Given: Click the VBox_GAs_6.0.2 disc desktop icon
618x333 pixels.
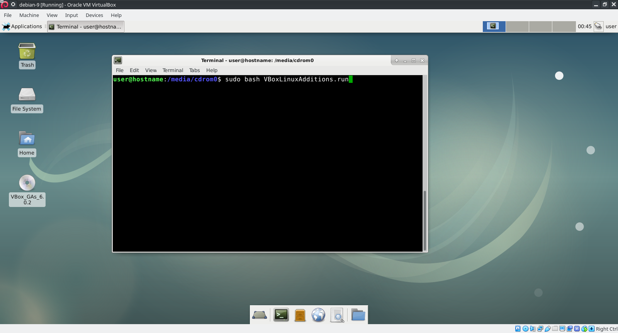Looking at the screenshot, I should point(27,183).
